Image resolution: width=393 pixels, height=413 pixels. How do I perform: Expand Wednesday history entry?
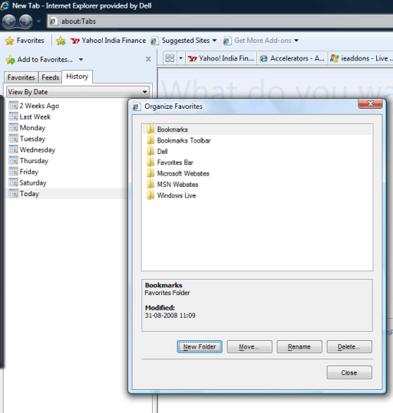(x=32, y=150)
